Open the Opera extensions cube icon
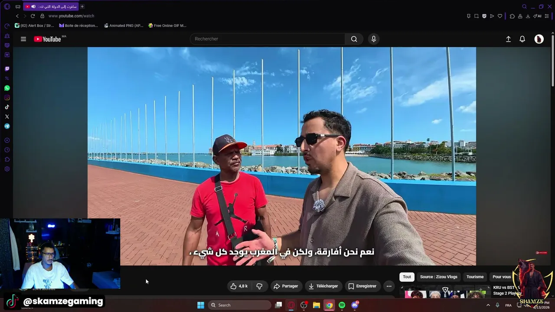This screenshot has height=312, width=555. 512,16
